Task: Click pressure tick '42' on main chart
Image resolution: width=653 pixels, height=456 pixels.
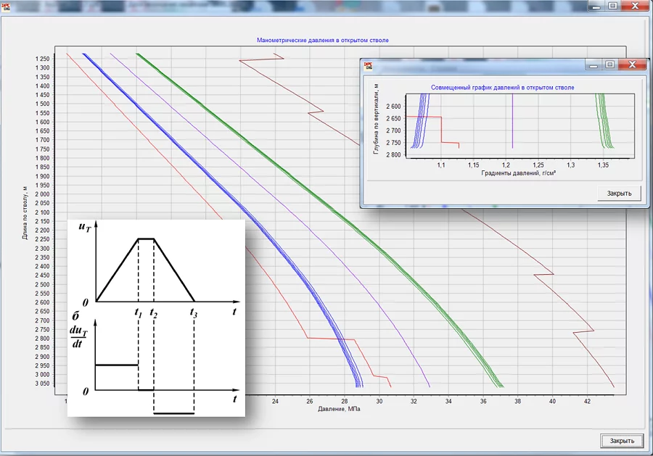Action: point(587,402)
